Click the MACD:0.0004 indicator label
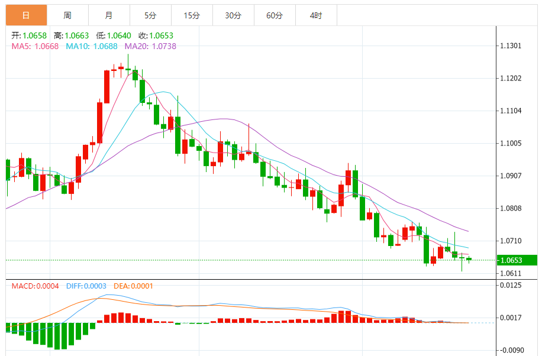542x356 pixels. [36, 286]
